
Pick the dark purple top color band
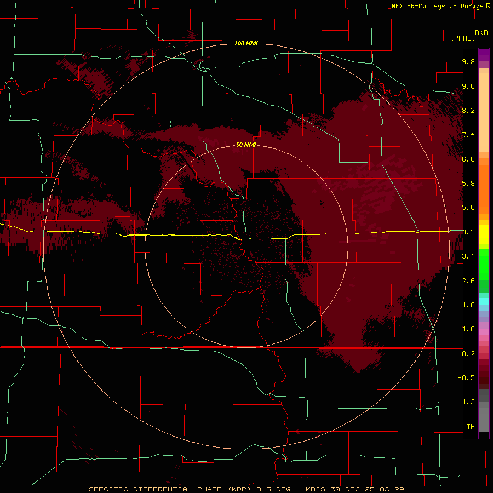[484, 55]
